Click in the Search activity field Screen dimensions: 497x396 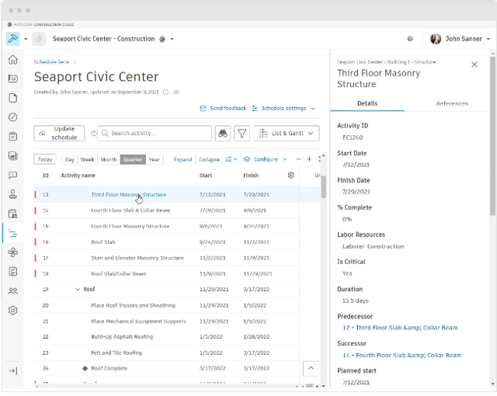point(155,134)
